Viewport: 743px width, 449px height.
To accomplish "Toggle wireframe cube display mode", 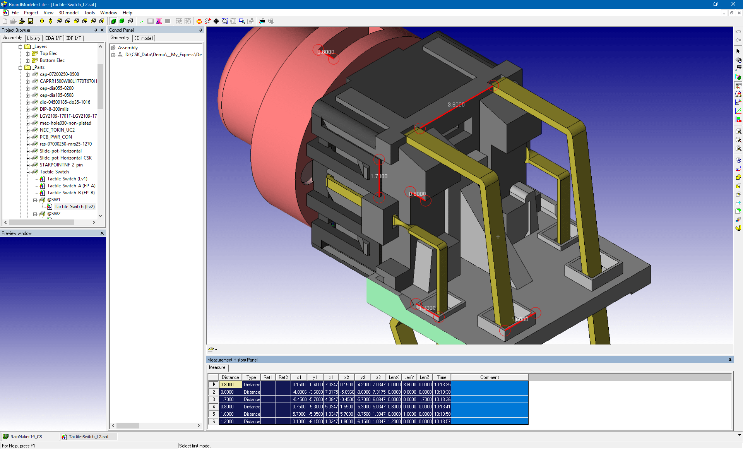I will tap(130, 21).
